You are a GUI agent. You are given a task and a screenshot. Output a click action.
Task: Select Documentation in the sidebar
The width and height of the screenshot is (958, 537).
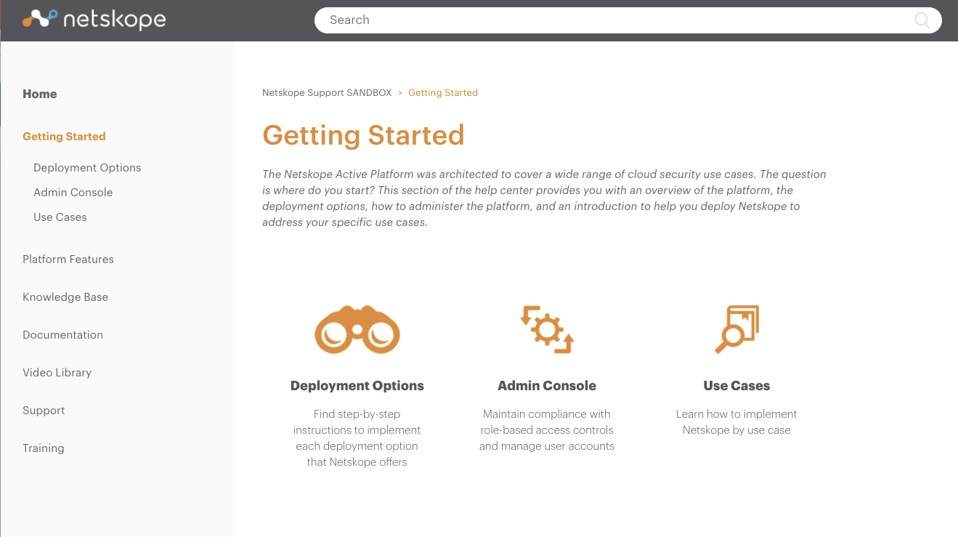(62, 335)
